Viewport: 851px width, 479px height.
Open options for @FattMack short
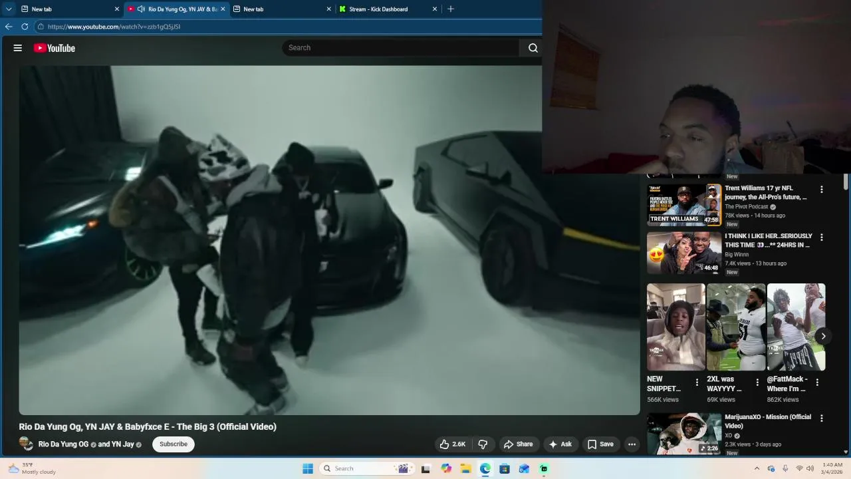817,383
